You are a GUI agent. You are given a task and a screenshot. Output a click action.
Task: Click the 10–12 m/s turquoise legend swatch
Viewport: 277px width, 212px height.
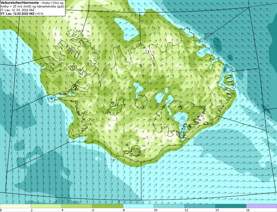pyautogui.click(x=169, y=206)
